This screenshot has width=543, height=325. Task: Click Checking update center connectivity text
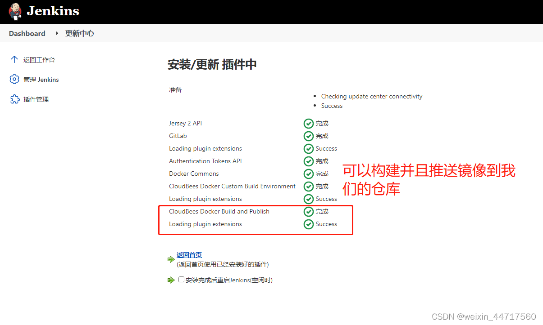point(372,96)
